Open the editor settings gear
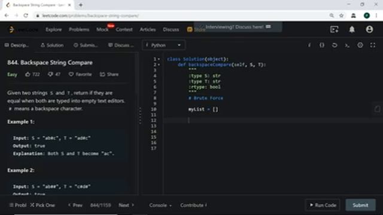The width and height of the screenshot is (383, 215). (x=360, y=45)
